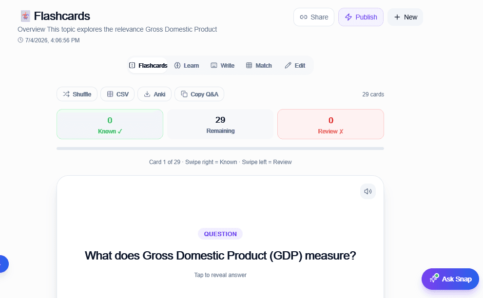Click the Remaining counter box
The width and height of the screenshot is (483, 298).
coord(220,124)
